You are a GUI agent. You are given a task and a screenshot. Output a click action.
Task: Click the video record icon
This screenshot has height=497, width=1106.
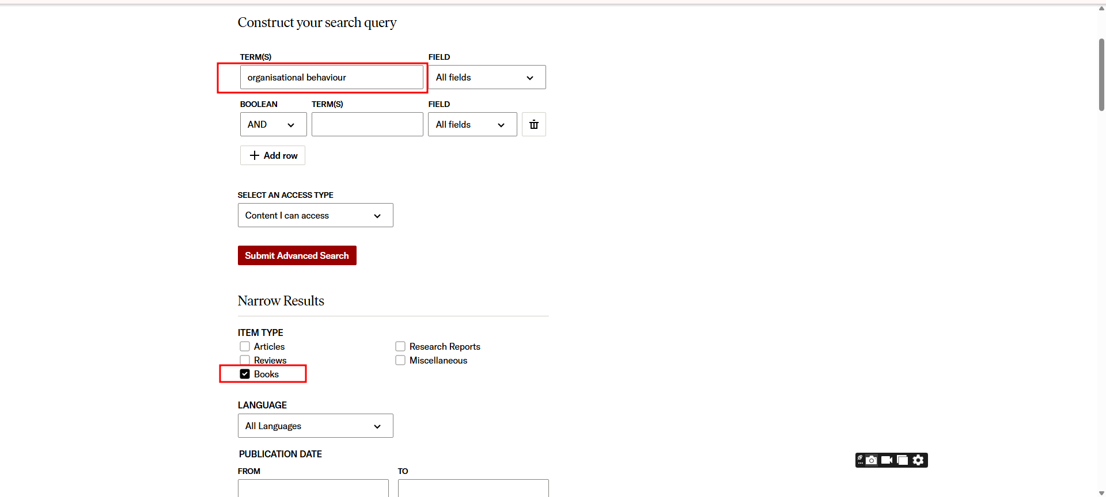(887, 460)
